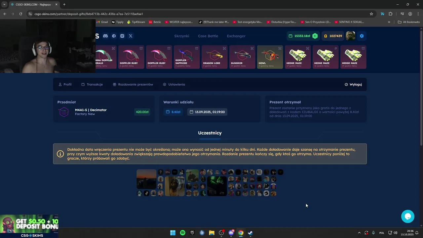Image resolution: width=423 pixels, height=238 pixels.
Task: Open the blue settings gear icon
Action: click(362, 36)
